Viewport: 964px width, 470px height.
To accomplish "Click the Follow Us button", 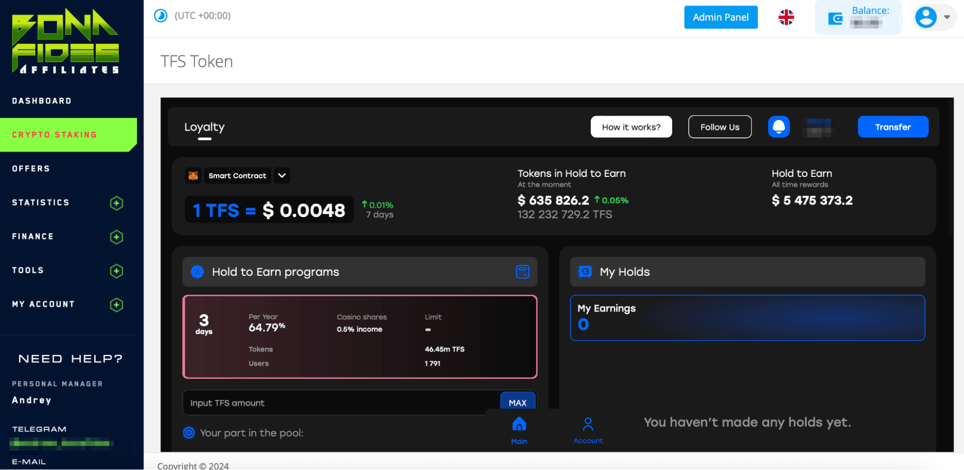I will click(720, 127).
